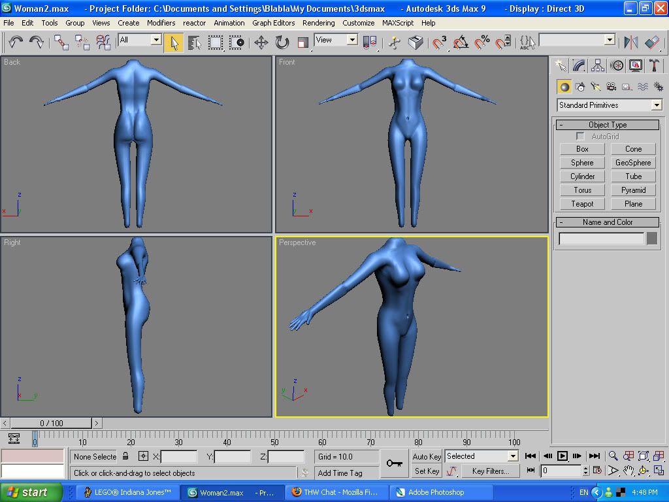This screenshot has height=502, width=669.
Task: Switch to the Create command panel tab
Action: (560, 65)
